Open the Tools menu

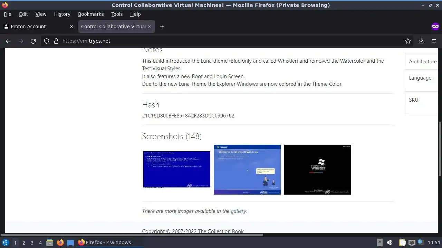(117, 14)
